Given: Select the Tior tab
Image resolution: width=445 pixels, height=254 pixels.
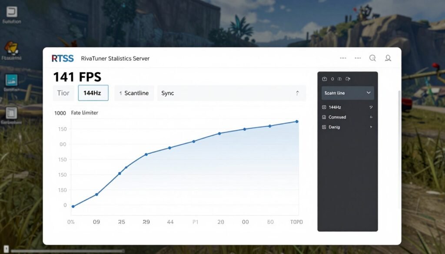Looking at the screenshot, I should 63,93.
